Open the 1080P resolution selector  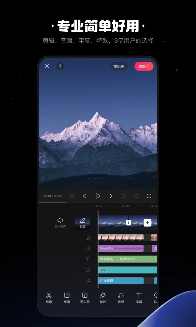(119, 66)
